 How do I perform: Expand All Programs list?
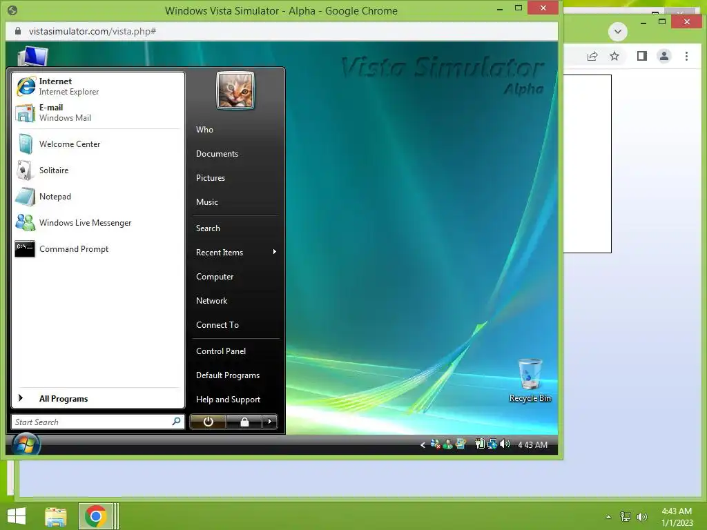pyautogui.click(x=97, y=399)
